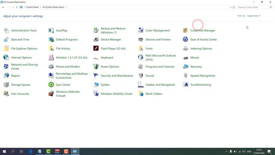Click the Windows Defender Firewall icon
This screenshot has height=155, width=275.
tap(51, 94)
